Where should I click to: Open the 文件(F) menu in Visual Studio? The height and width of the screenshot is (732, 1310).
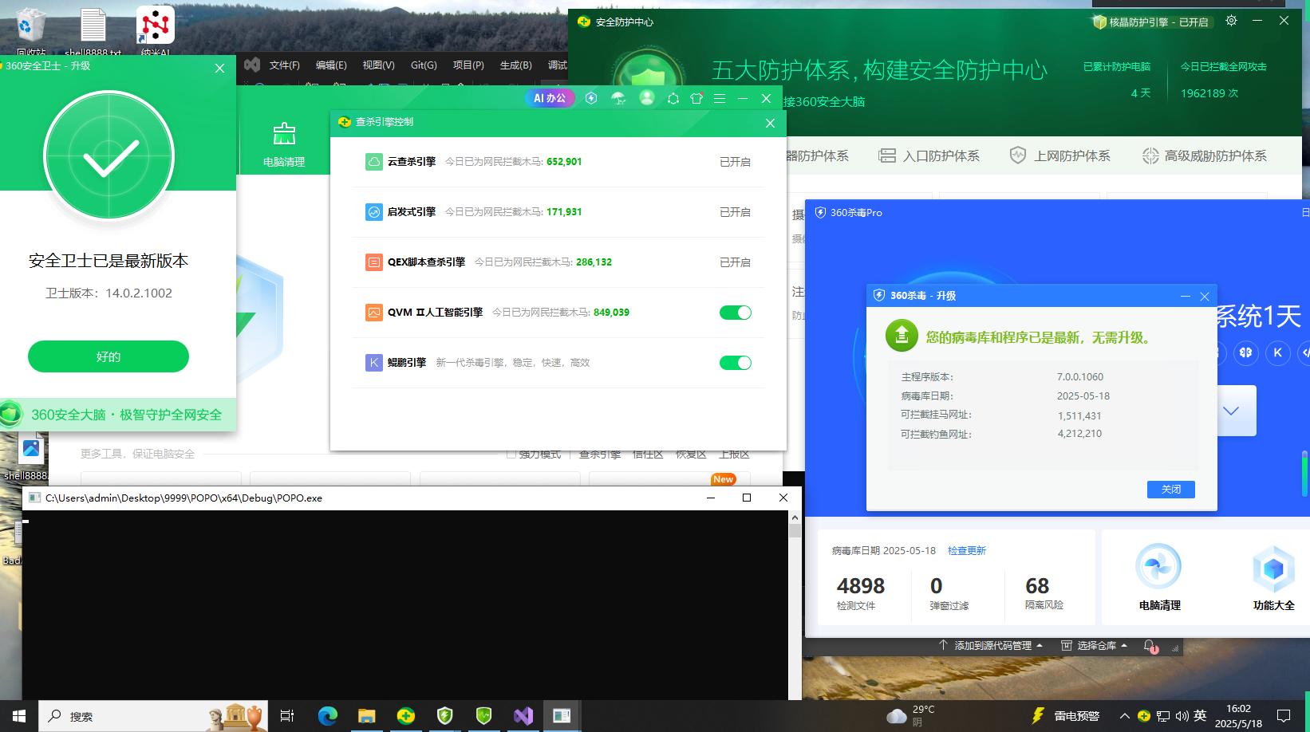point(284,65)
